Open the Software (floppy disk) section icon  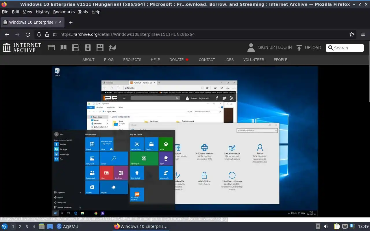(x=100, y=48)
